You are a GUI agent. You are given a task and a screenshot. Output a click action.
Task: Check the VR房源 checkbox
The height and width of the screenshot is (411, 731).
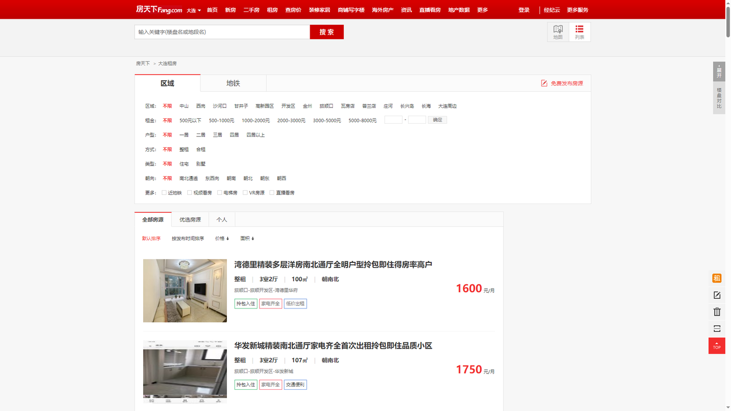245,193
